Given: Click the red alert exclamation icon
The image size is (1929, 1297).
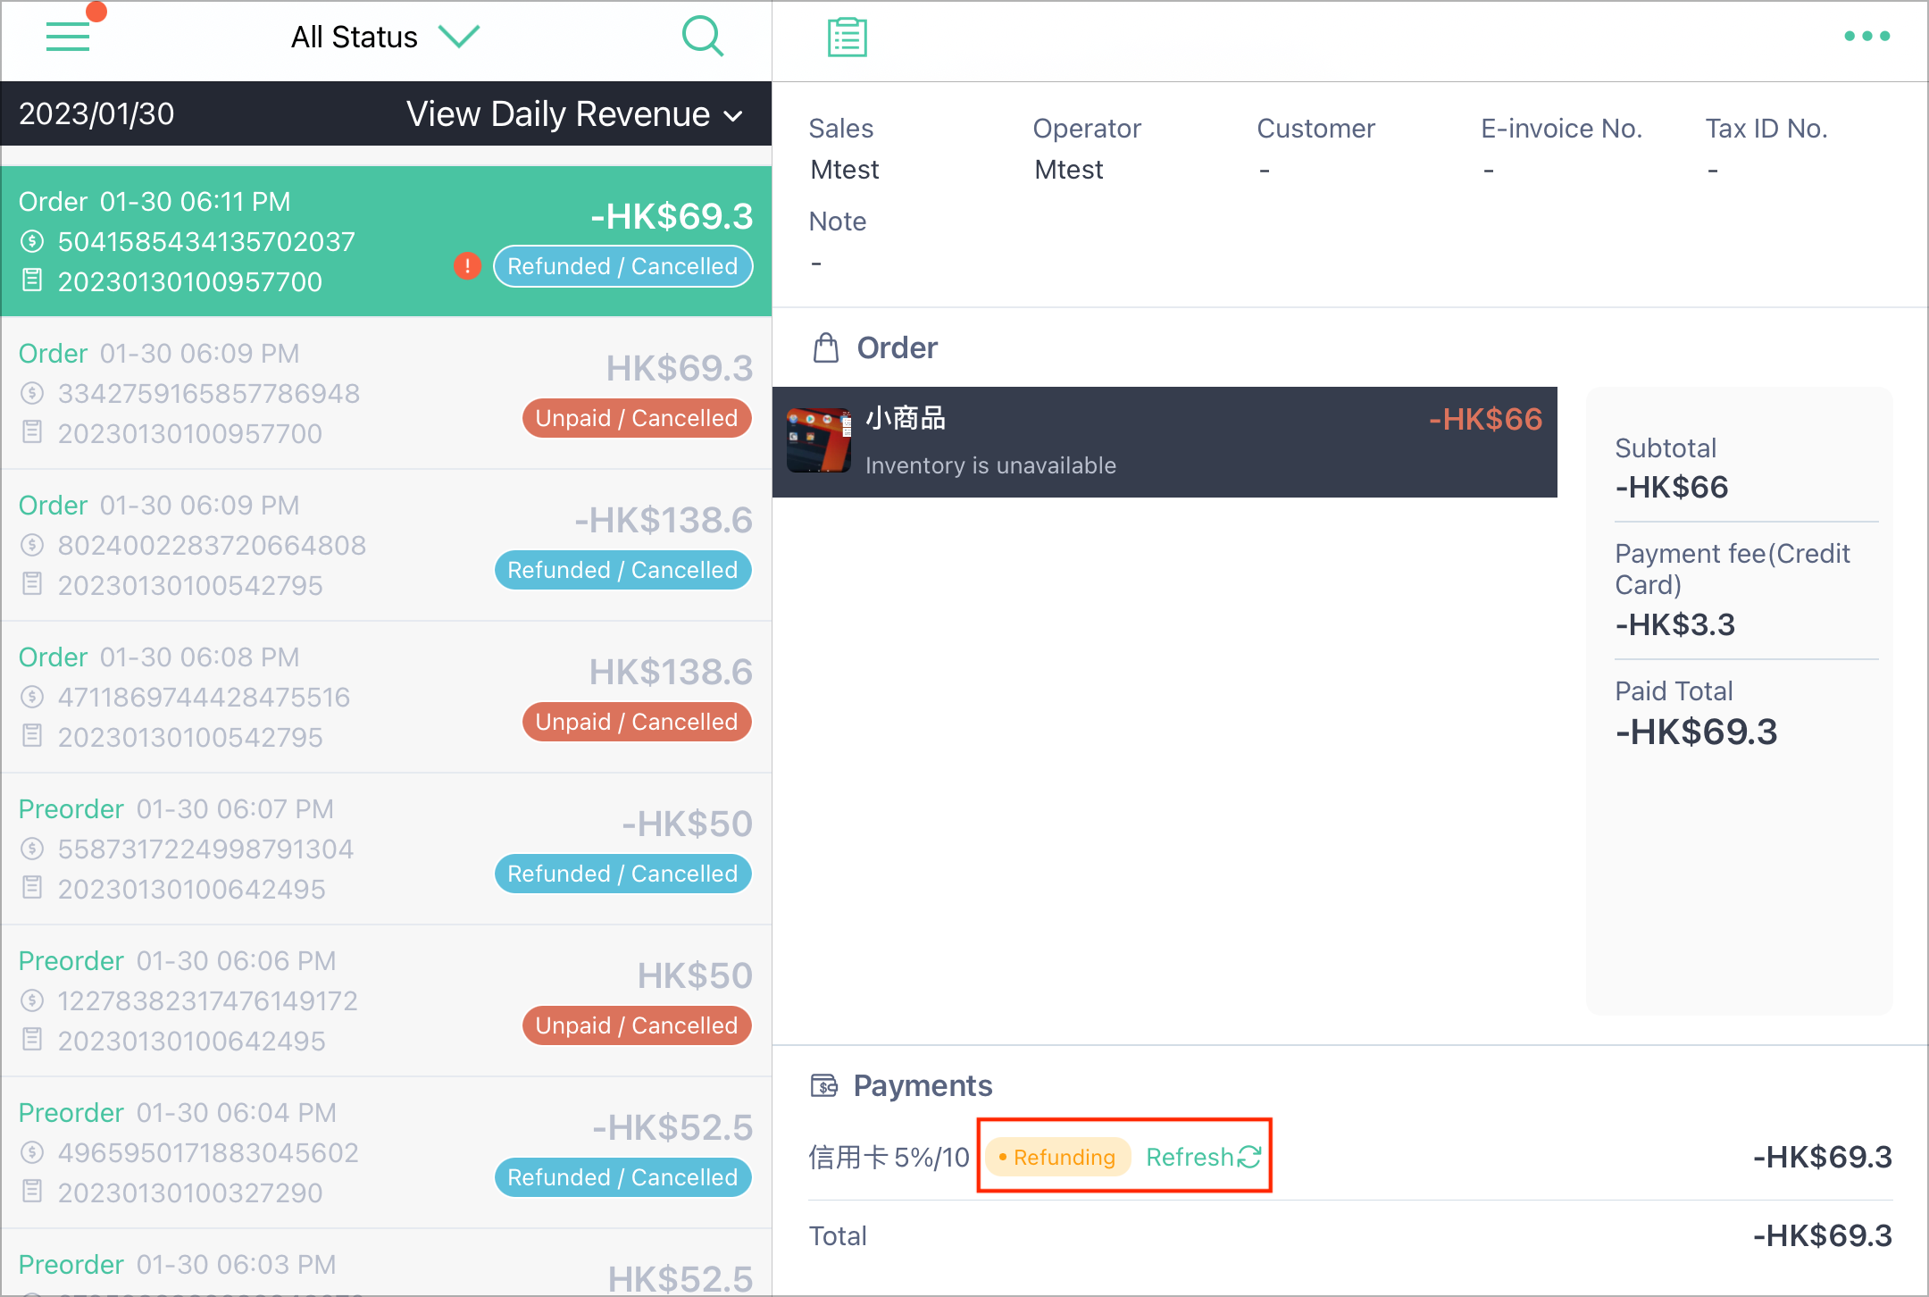Looking at the screenshot, I should (x=467, y=266).
